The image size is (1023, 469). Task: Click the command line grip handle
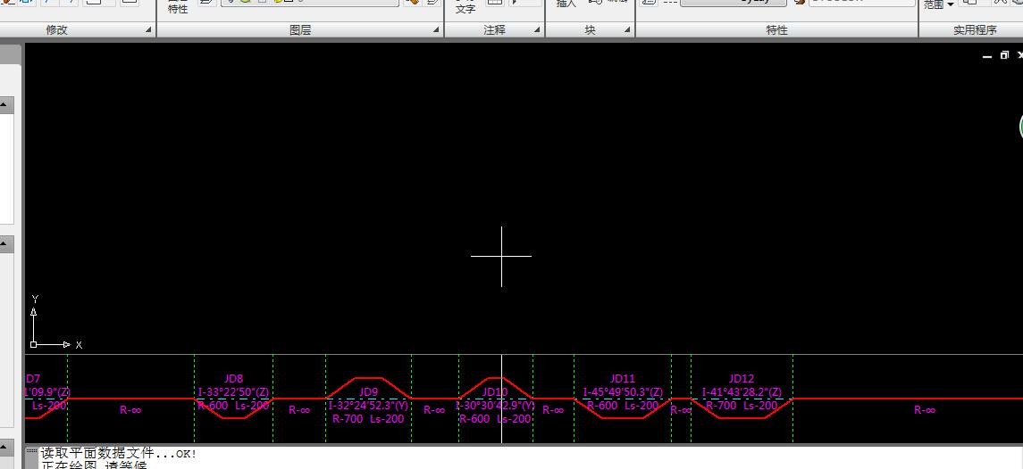[31, 451]
